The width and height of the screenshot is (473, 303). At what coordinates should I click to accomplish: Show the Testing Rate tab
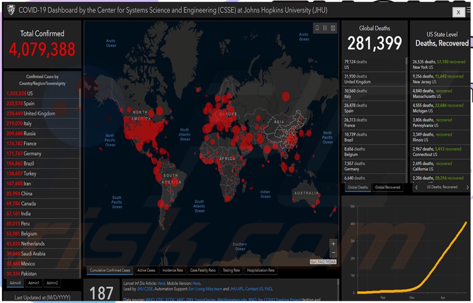[x=231, y=271]
